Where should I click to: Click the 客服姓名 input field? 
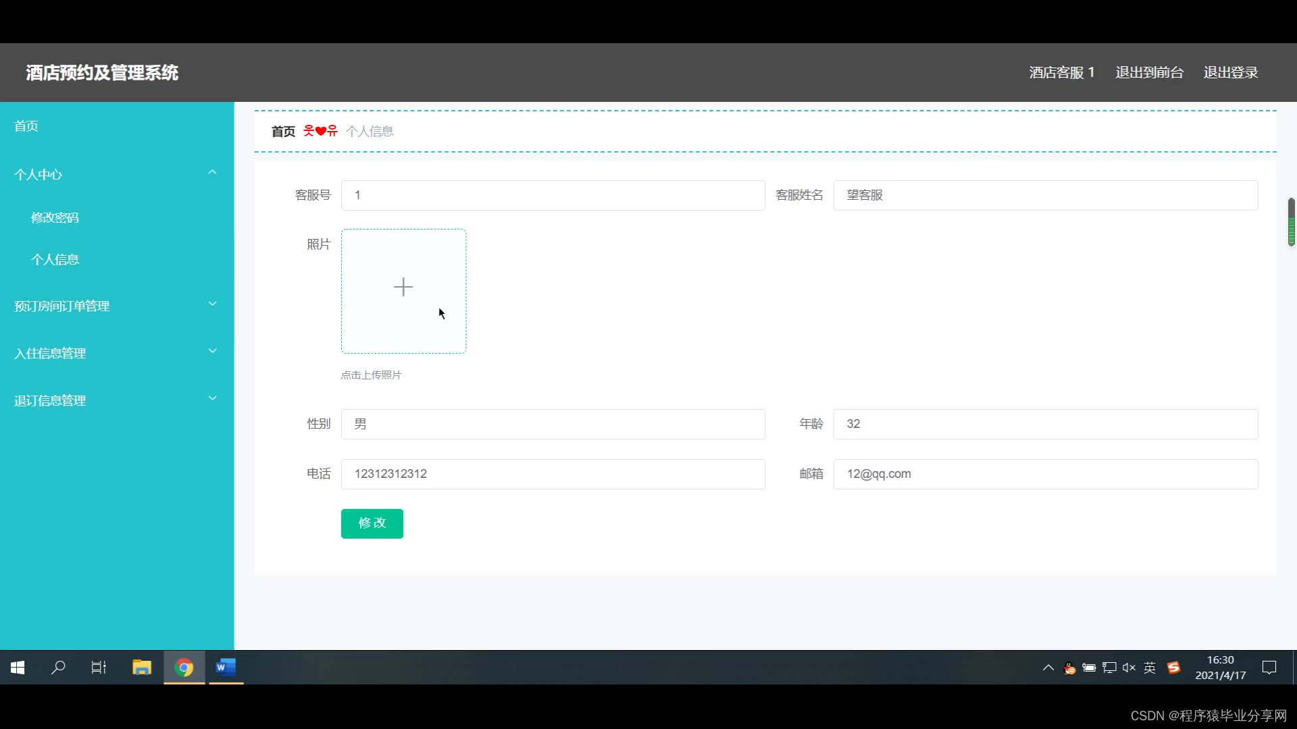(x=1045, y=195)
